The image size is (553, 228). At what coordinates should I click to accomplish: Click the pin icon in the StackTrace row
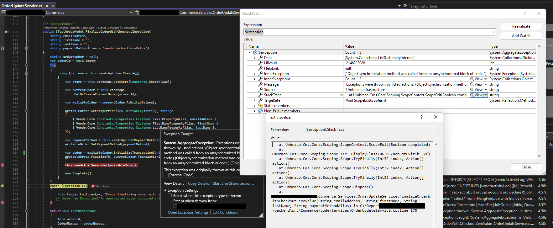tap(341, 95)
